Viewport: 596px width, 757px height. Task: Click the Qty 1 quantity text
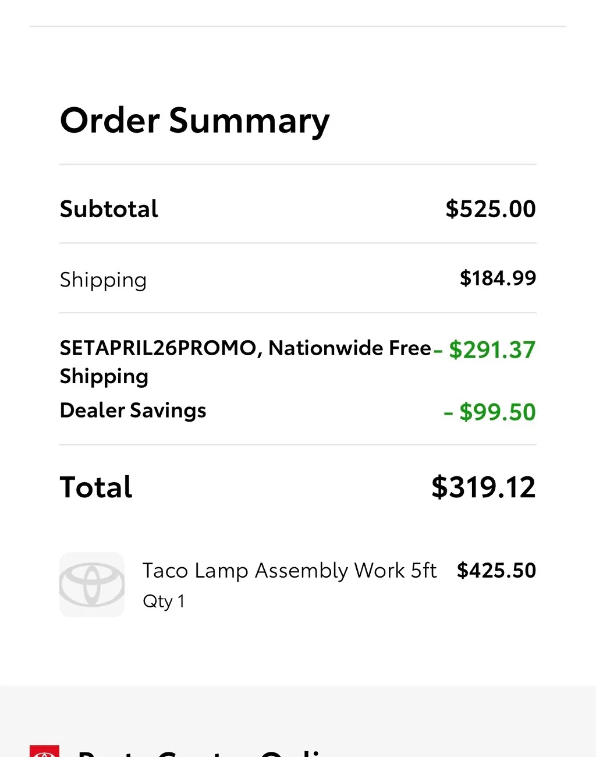point(164,601)
